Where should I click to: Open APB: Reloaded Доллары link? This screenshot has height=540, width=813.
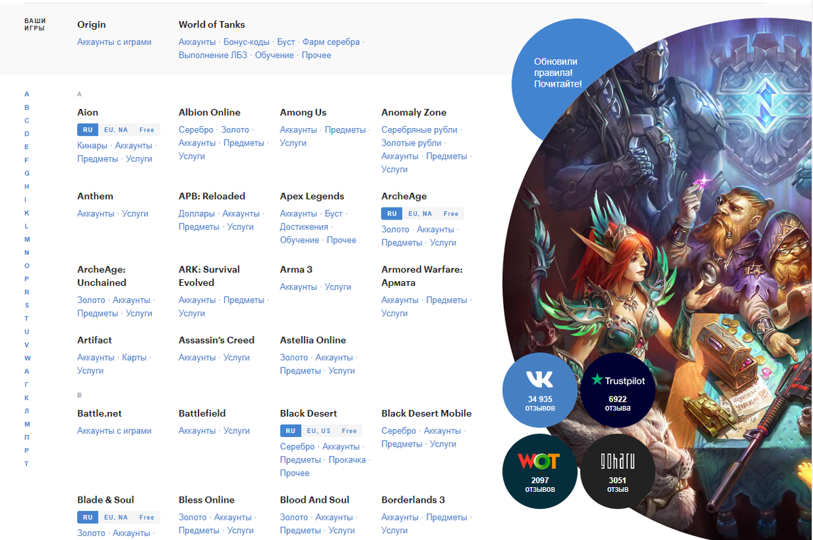click(x=196, y=213)
